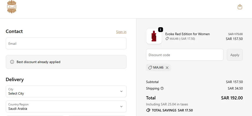Click the Sign in link
Image resolution: width=252 pixels, height=116 pixels.
[121, 32]
